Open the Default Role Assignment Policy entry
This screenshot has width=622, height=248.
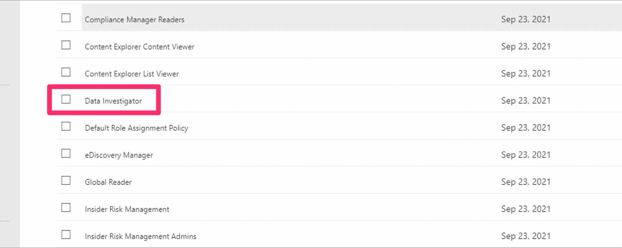136,128
